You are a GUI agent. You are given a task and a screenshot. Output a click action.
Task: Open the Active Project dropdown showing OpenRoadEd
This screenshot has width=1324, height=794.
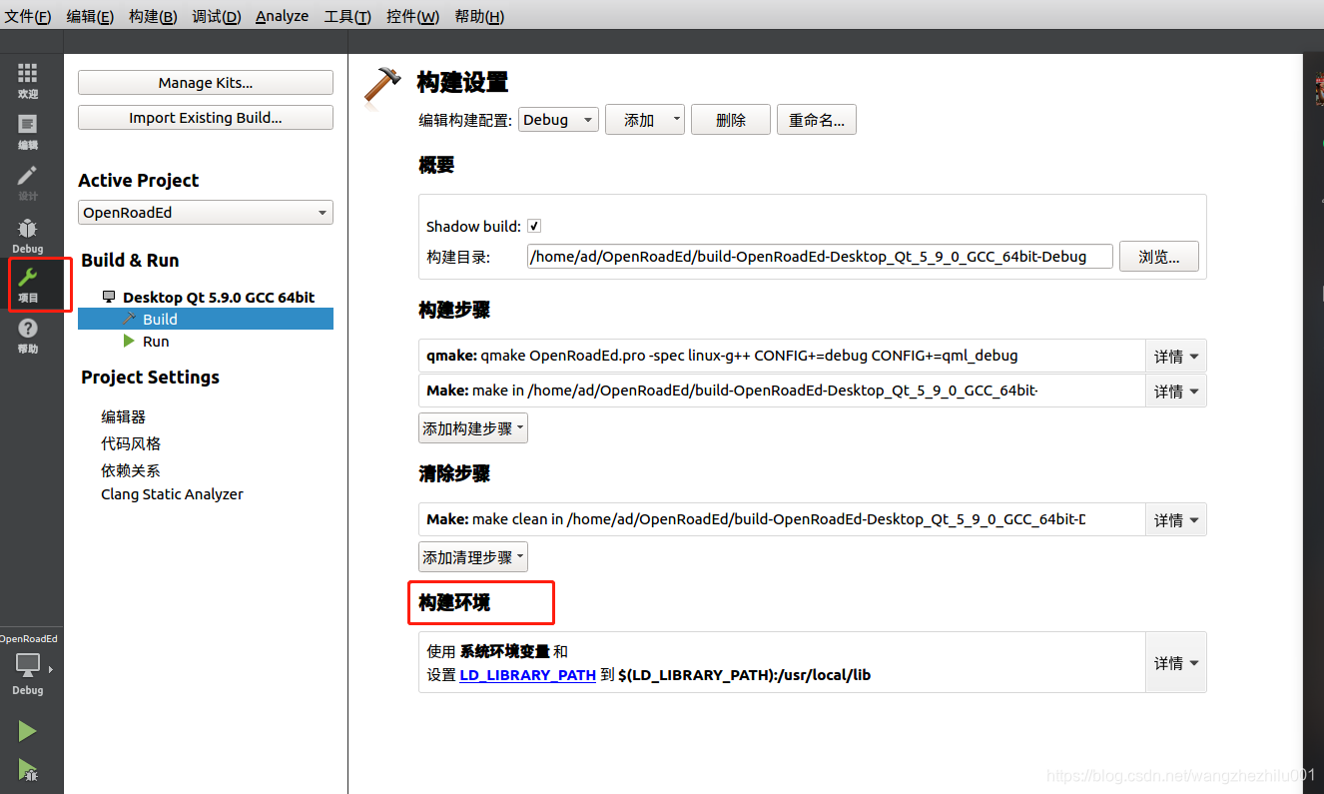205,212
